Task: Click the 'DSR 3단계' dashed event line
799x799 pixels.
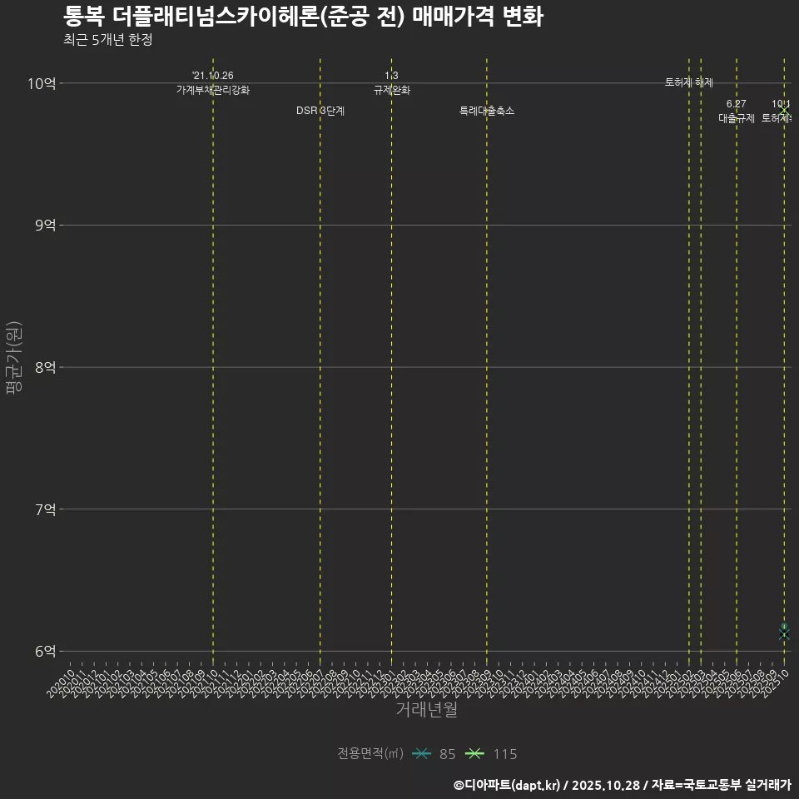Action: (x=319, y=109)
